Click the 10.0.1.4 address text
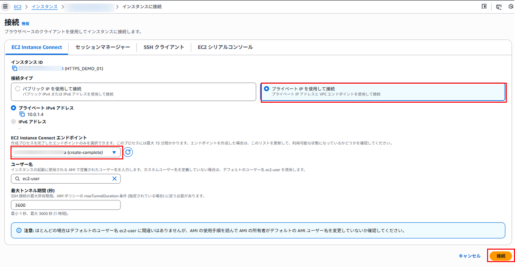515x267 pixels. 35,114
